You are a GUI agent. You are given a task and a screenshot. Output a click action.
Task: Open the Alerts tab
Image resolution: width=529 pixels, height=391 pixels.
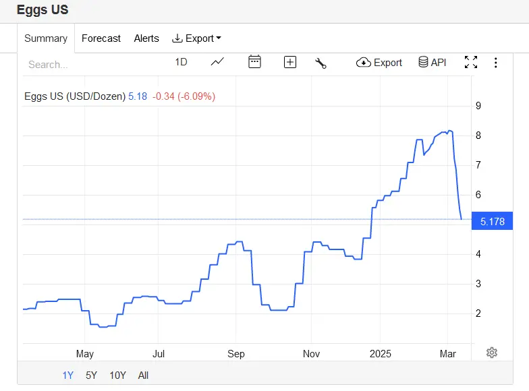pos(146,38)
